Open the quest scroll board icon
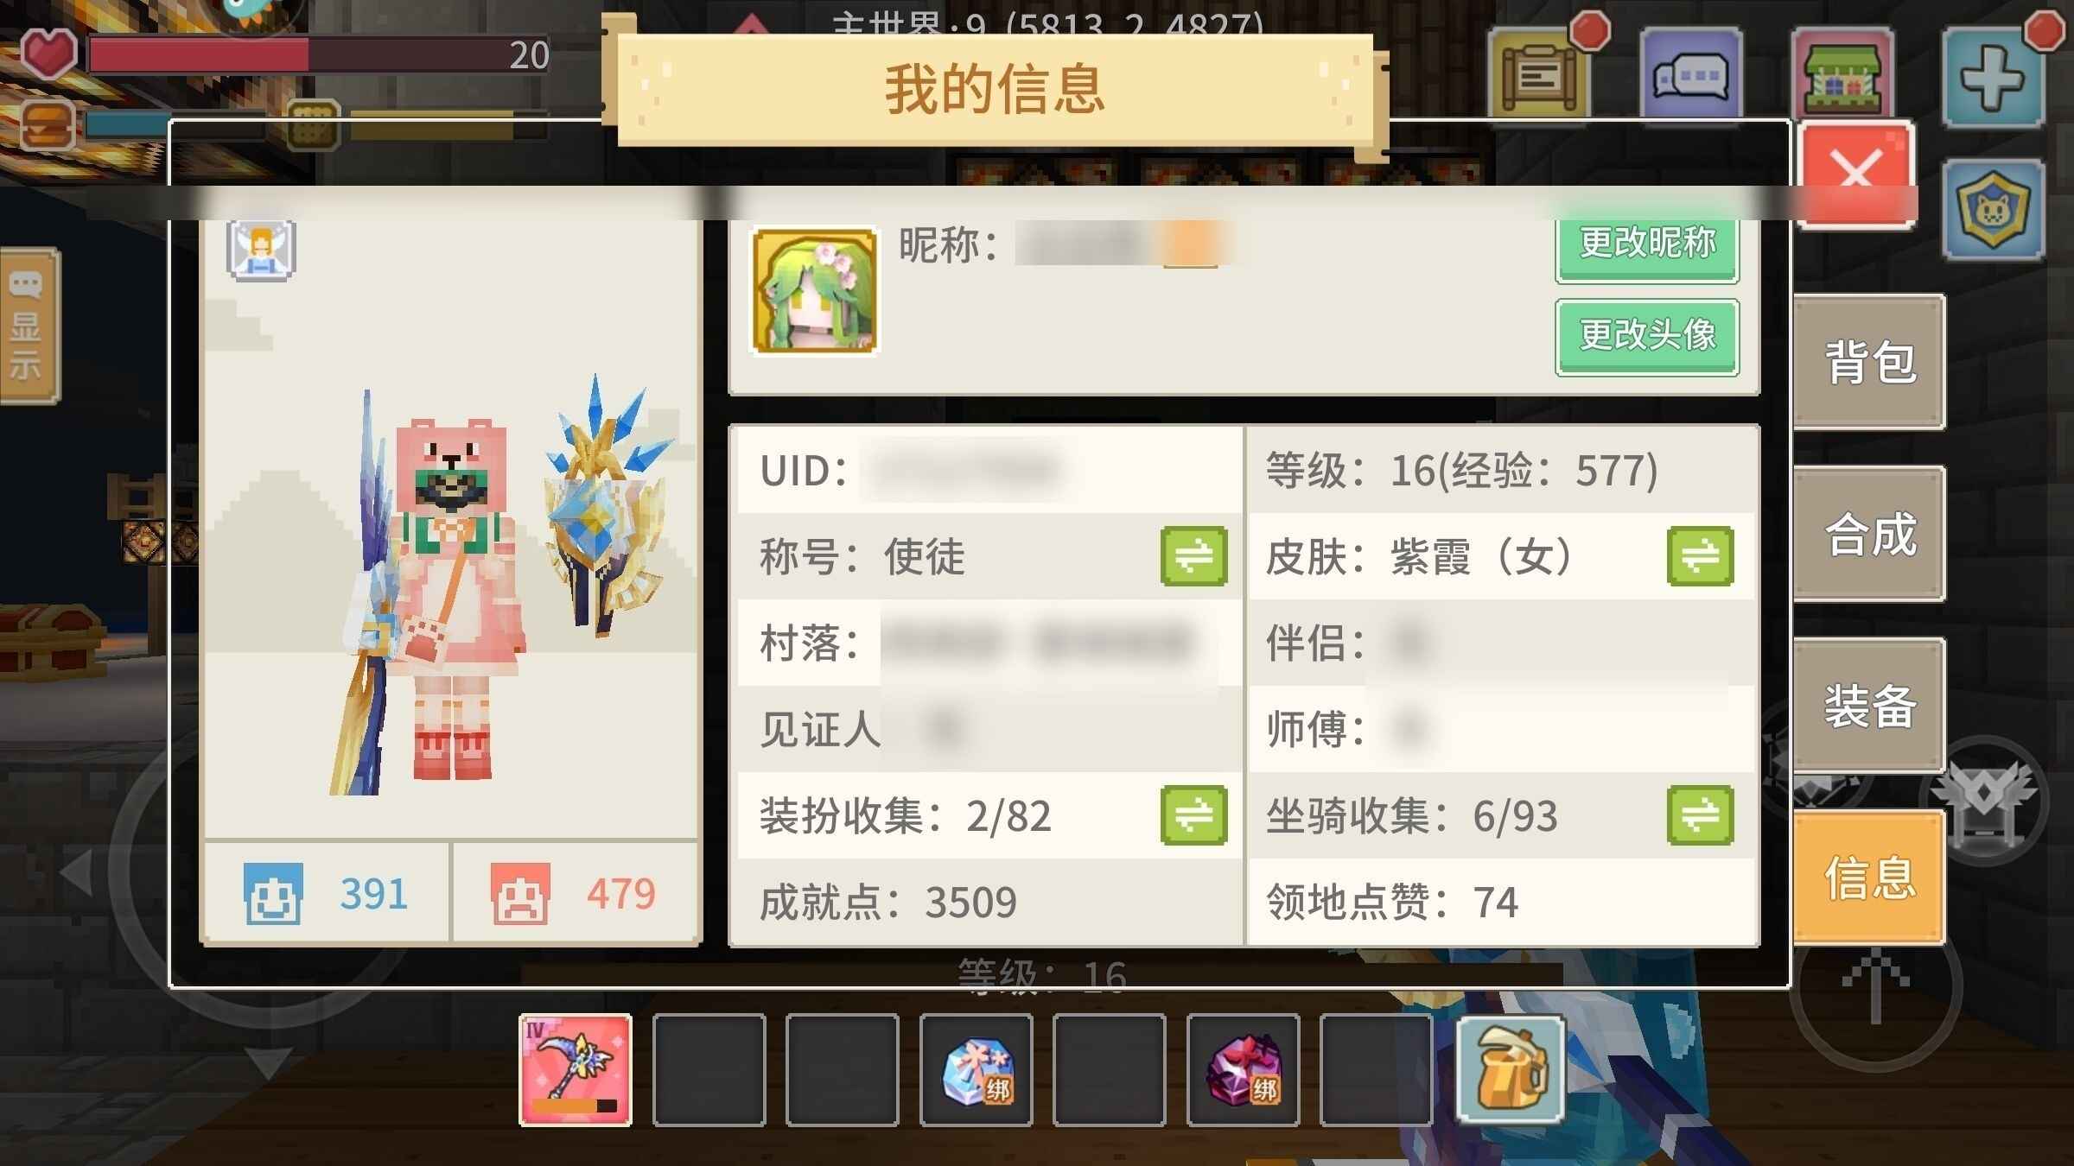Screen dimensions: 2074x1166 1538,76
